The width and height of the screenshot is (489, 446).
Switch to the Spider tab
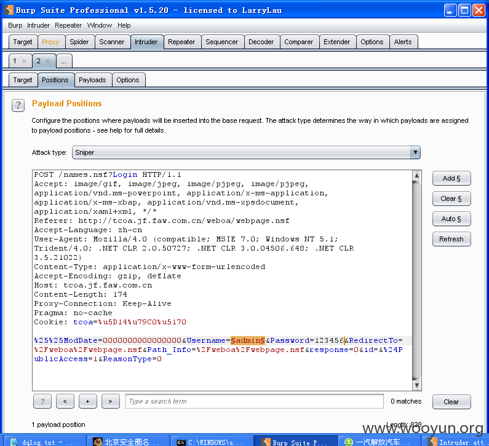coord(79,42)
